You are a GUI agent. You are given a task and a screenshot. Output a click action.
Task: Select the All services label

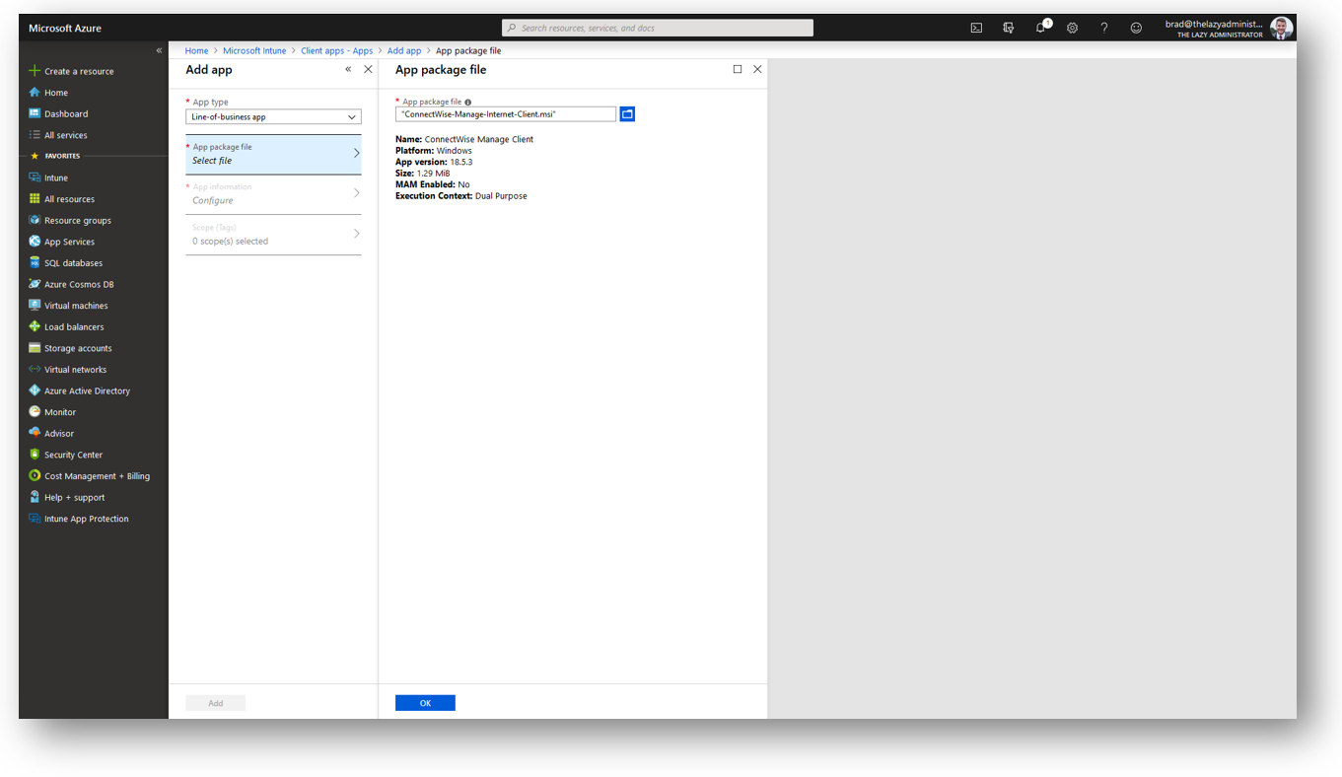coord(66,135)
